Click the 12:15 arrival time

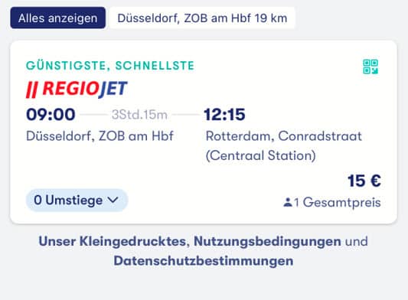click(x=224, y=114)
